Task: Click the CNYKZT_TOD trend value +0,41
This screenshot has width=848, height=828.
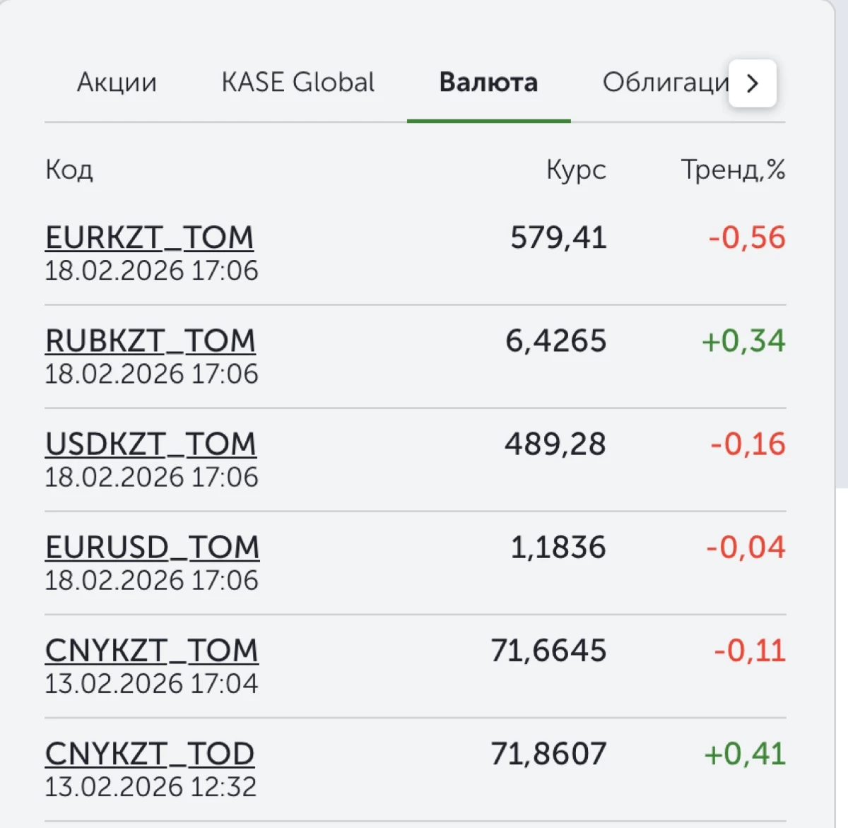Action: coord(745,753)
